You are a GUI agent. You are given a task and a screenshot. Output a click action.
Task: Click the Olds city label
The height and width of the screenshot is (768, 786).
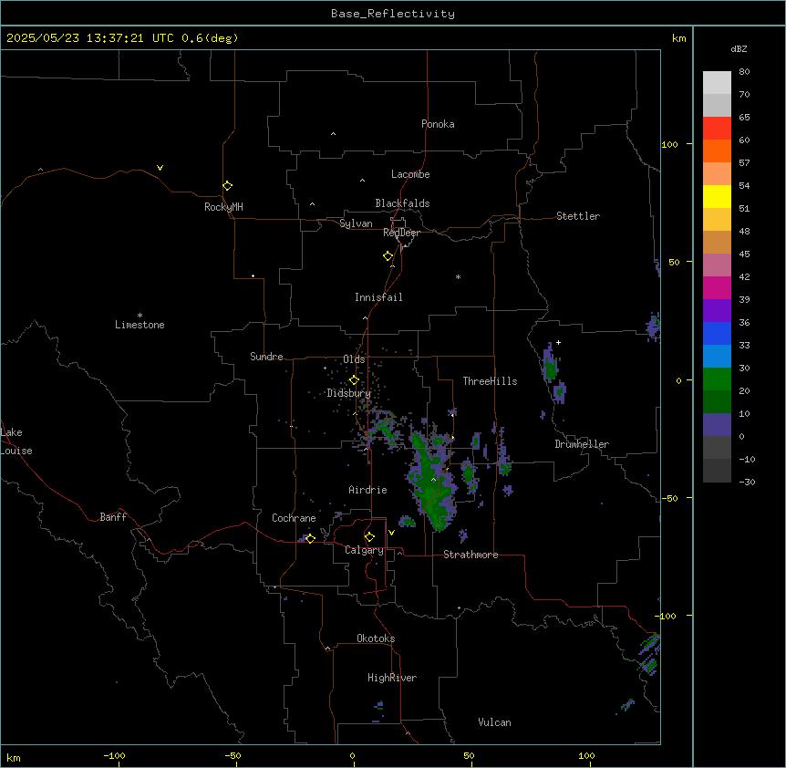click(x=354, y=359)
